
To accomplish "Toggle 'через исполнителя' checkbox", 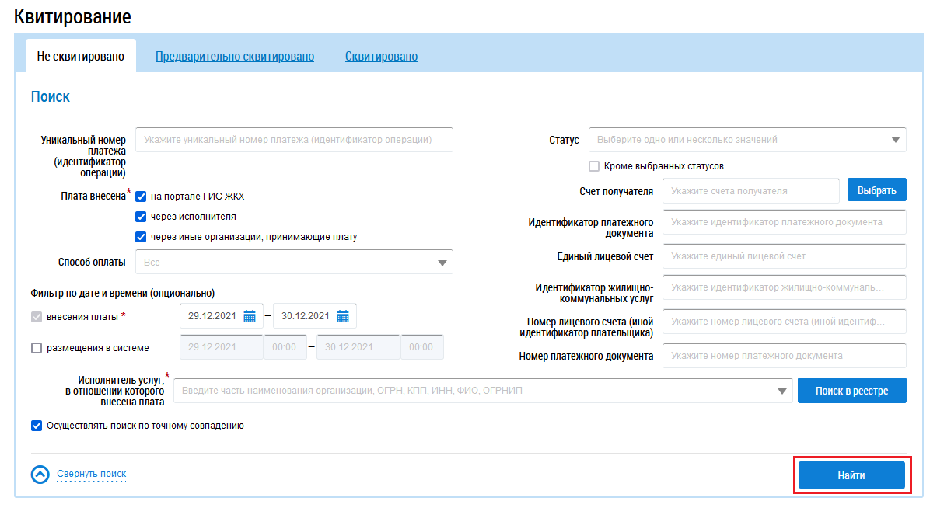I will [x=141, y=217].
